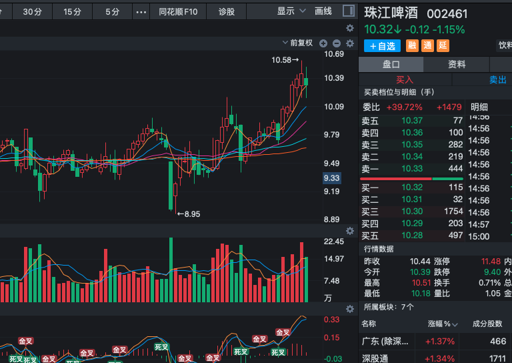512x363 pixels.
Task: Click the more periods ellipsis button
Action: click(141, 12)
